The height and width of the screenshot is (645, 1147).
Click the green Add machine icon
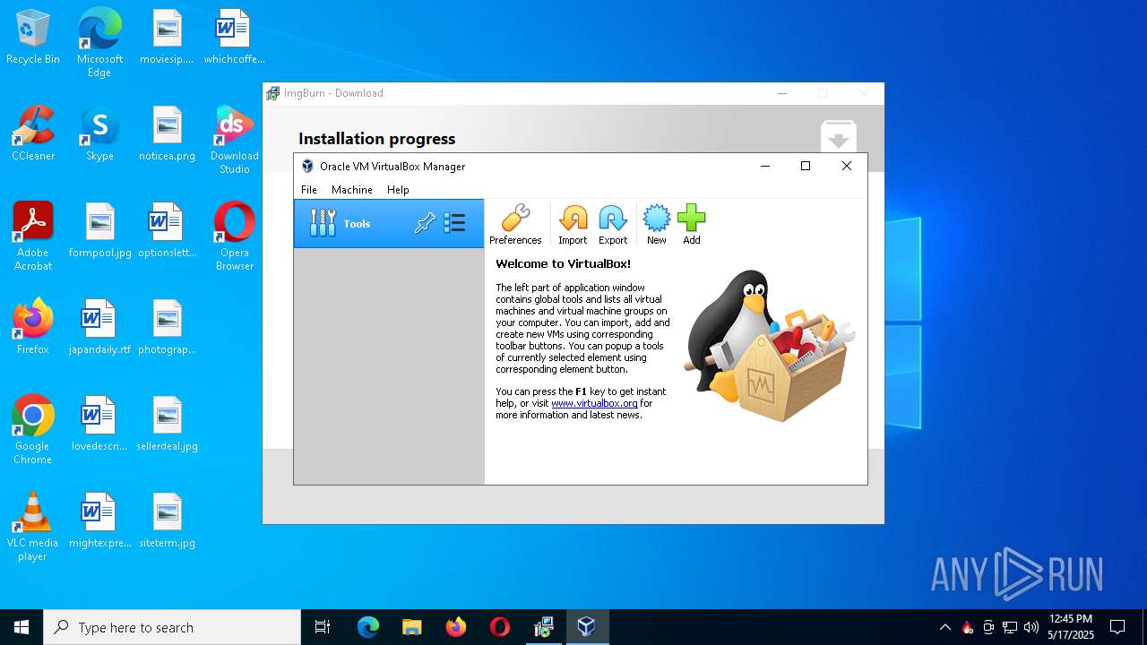(x=692, y=224)
